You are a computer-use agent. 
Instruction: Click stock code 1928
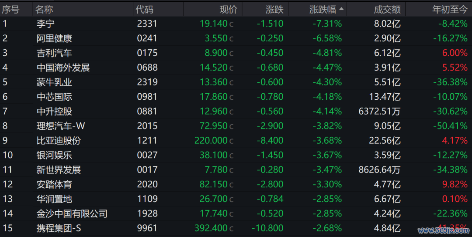pos(147,213)
